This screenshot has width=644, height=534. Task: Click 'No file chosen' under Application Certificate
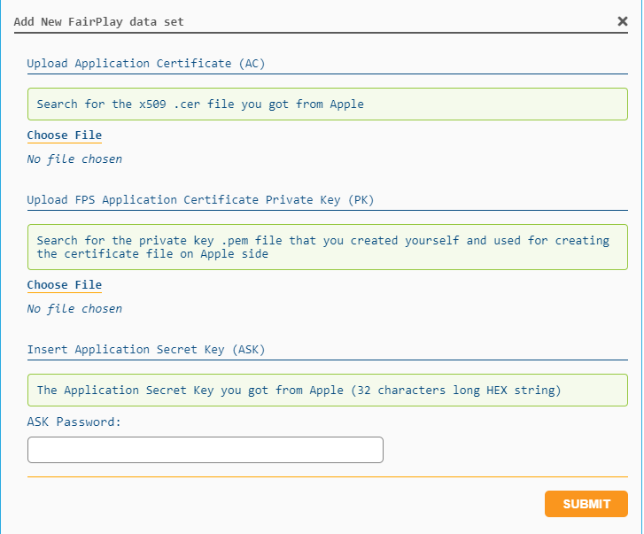74,159
